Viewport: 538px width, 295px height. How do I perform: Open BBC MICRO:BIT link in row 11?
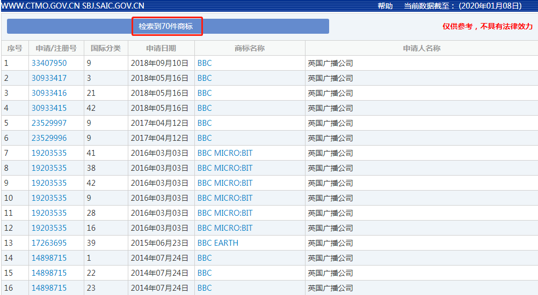pyautogui.click(x=225, y=213)
